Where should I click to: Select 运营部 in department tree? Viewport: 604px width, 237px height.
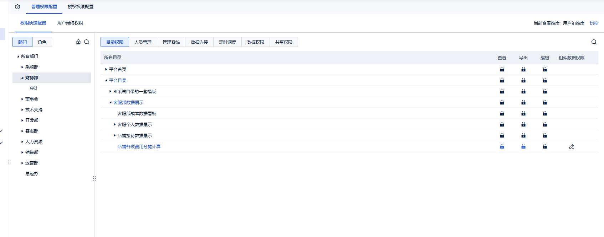tap(32, 163)
